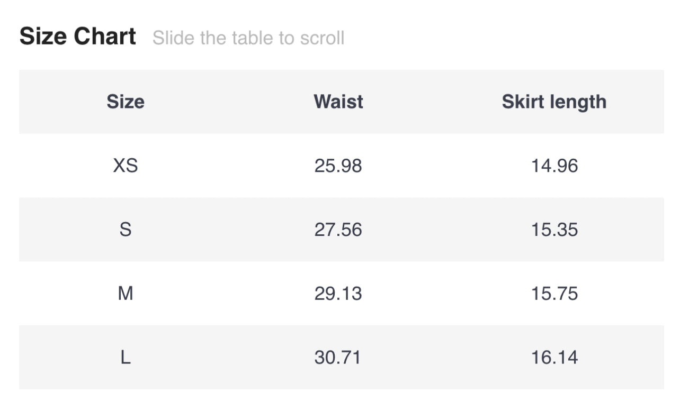Click the Size Chart heading
The height and width of the screenshot is (402, 680).
pyautogui.click(x=78, y=37)
